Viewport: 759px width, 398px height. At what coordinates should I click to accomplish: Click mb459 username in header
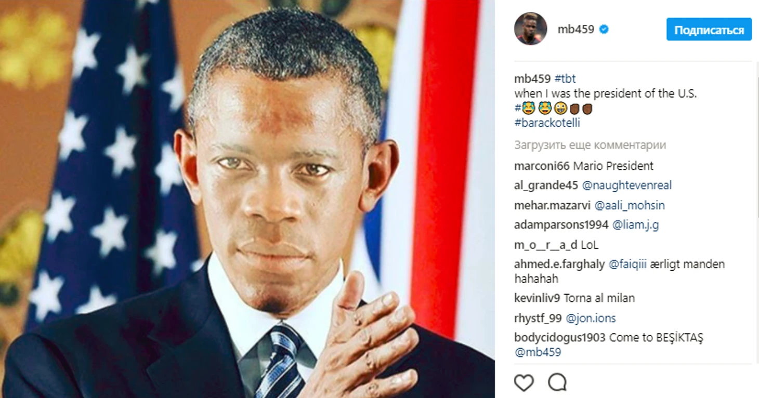[576, 30]
